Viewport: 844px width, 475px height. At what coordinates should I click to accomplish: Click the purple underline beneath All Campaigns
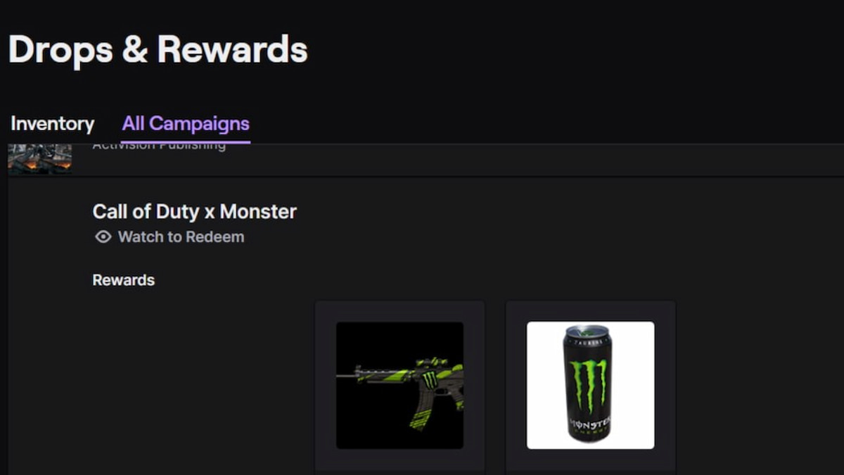tap(186, 142)
